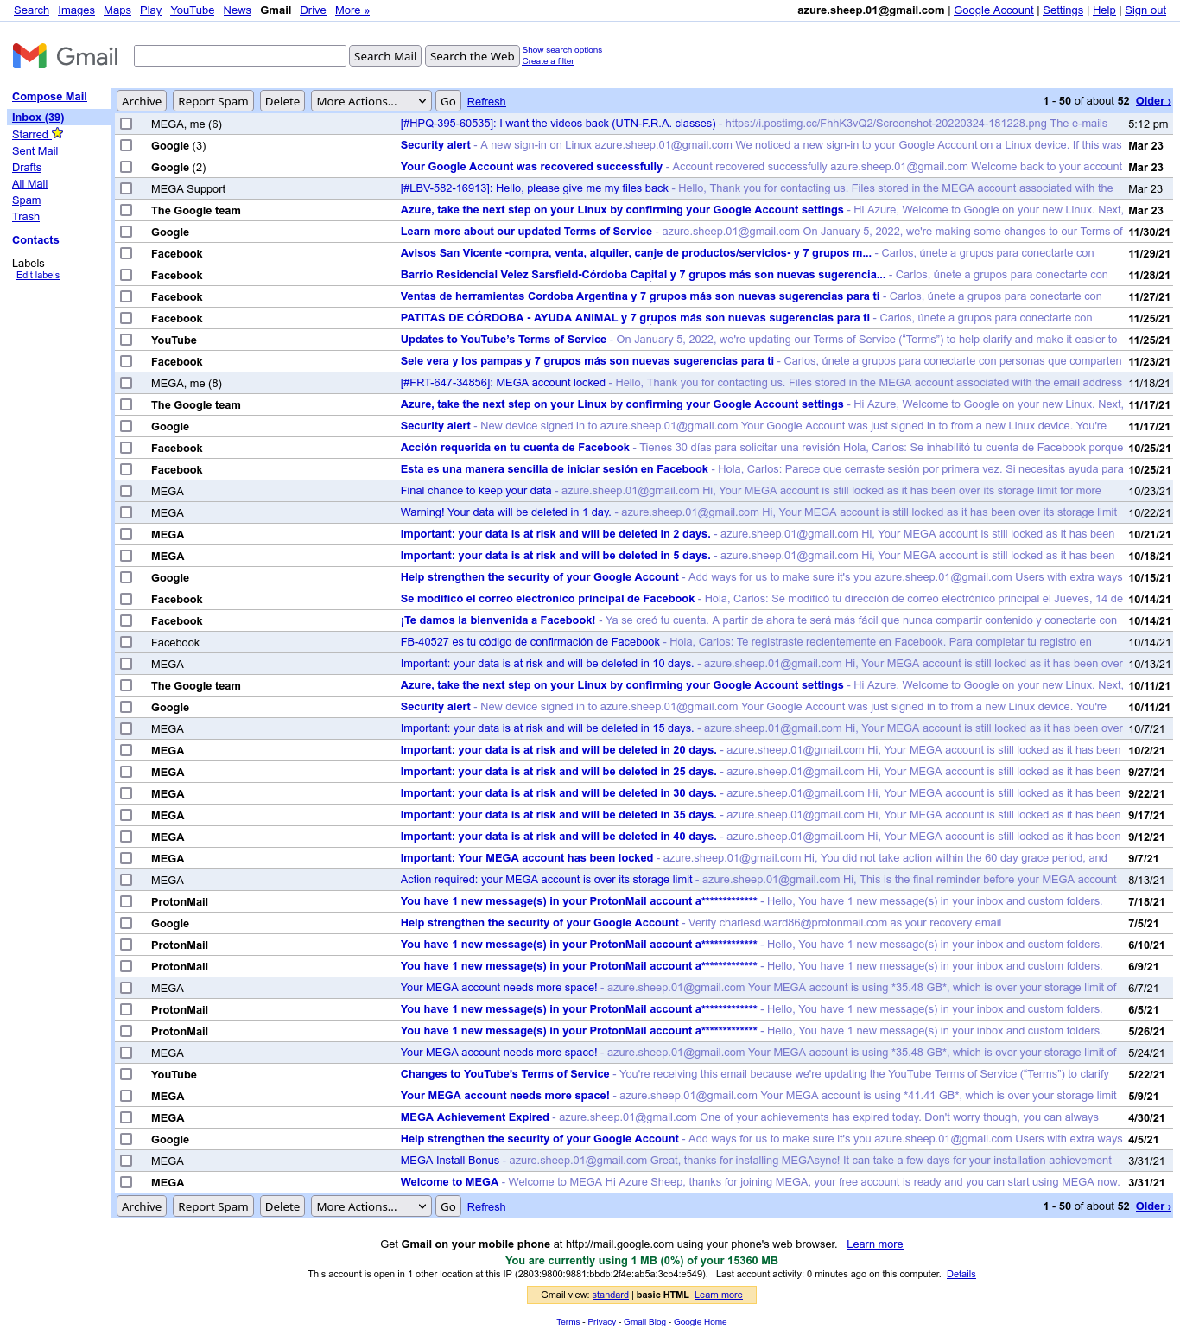This screenshot has width=1180, height=1336.
Task: Click Compose Mail
Action: (49, 97)
